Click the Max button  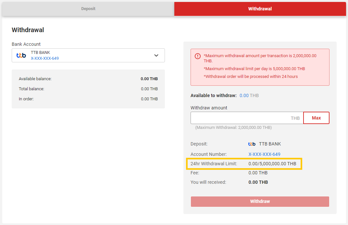point(316,118)
